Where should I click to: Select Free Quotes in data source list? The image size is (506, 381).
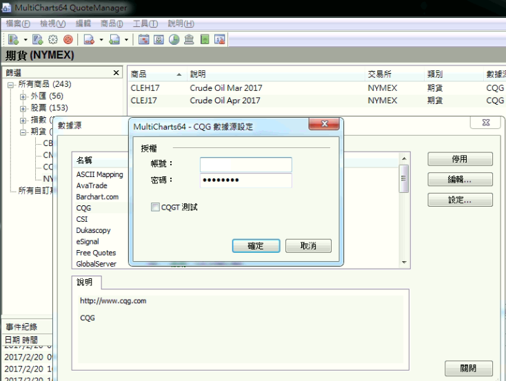96,253
